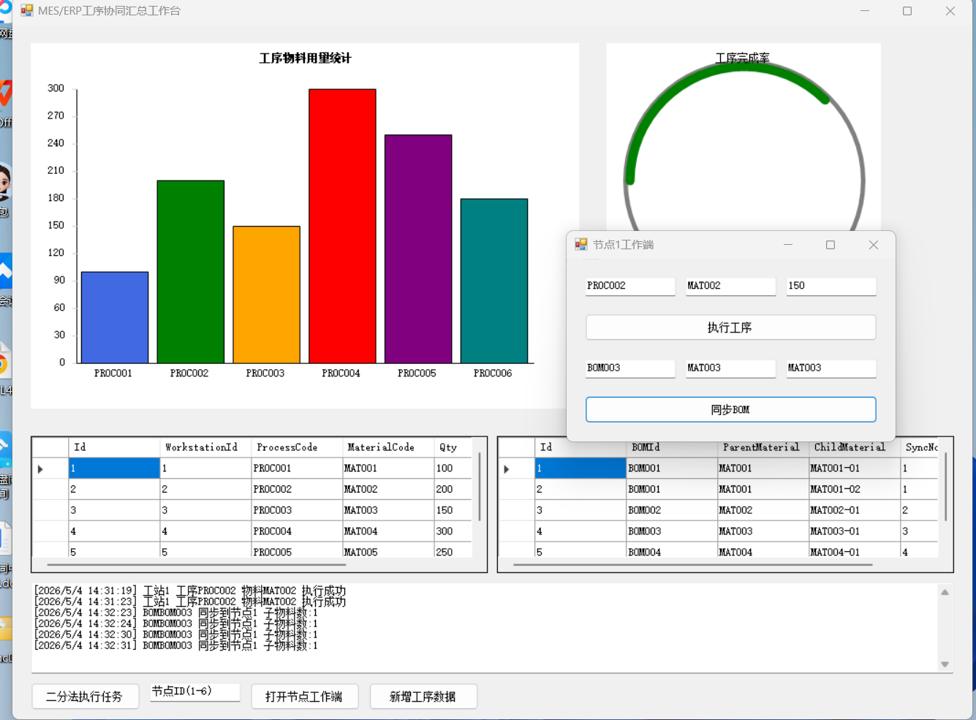Sort process table by MaterialCode header

[388, 447]
